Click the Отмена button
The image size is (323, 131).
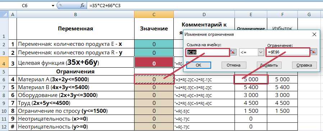pos(233,65)
